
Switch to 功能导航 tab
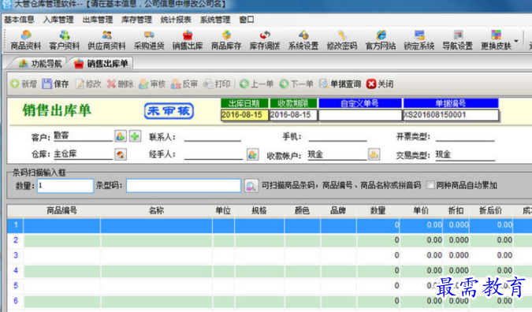(40, 63)
